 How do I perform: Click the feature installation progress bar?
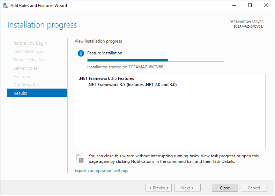(155, 60)
